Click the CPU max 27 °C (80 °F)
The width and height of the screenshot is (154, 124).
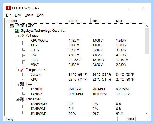click(x=125, y=80)
